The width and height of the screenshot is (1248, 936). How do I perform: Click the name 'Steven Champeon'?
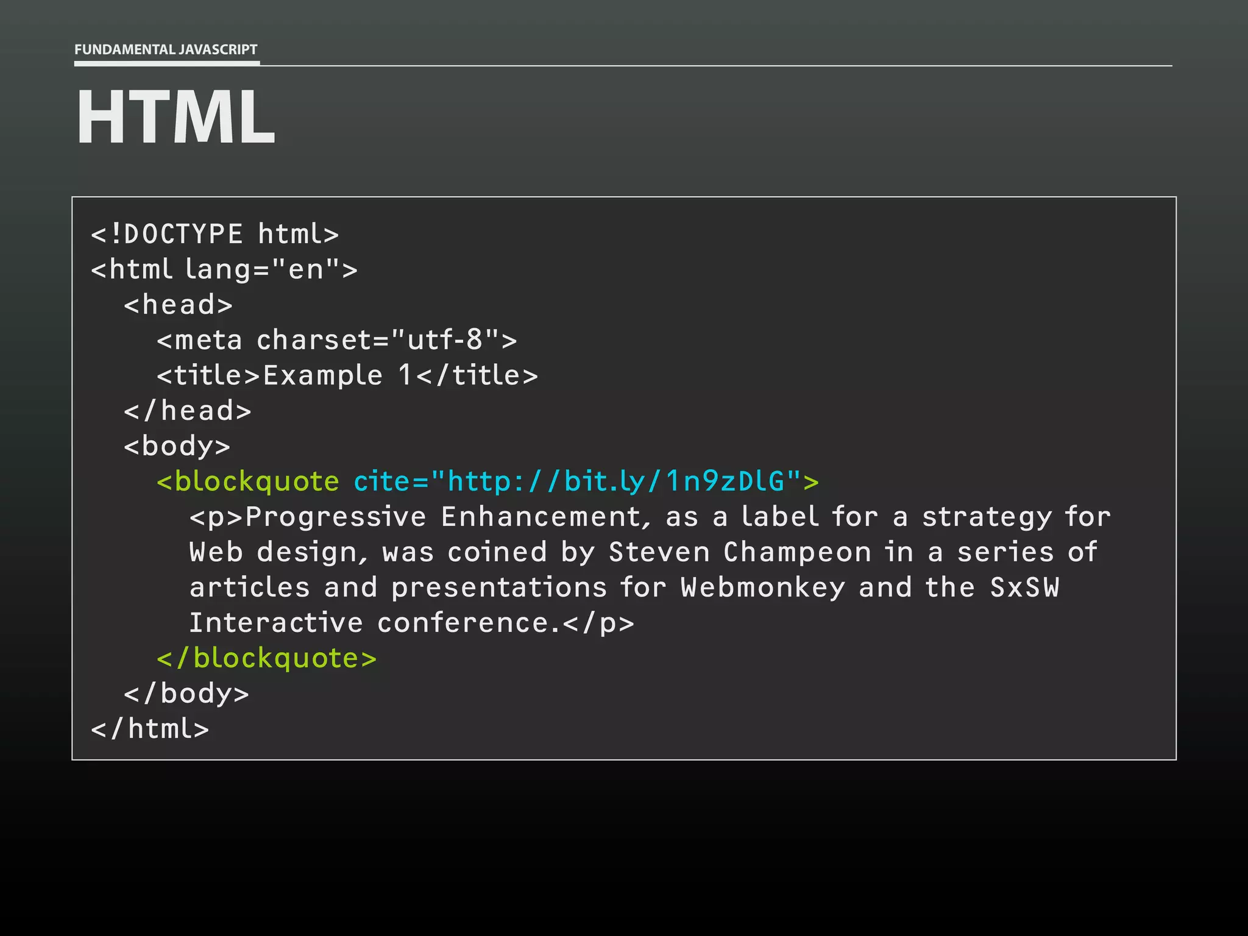pyautogui.click(x=740, y=553)
